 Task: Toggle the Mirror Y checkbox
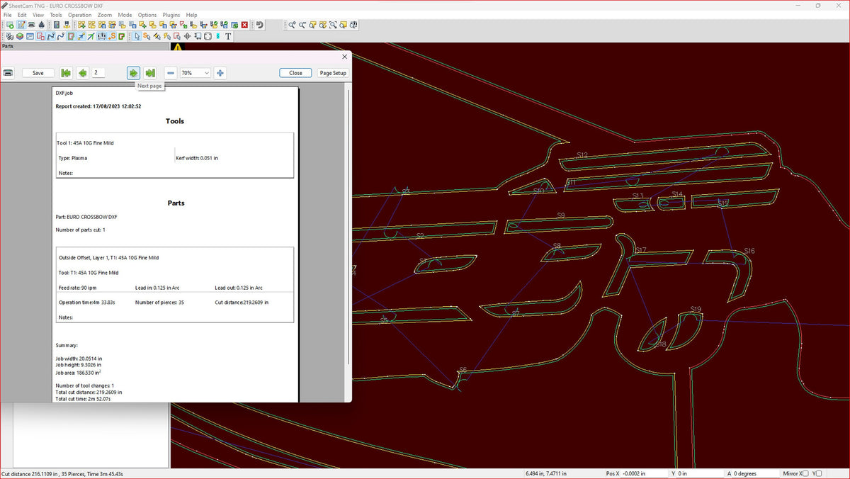[818, 473]
